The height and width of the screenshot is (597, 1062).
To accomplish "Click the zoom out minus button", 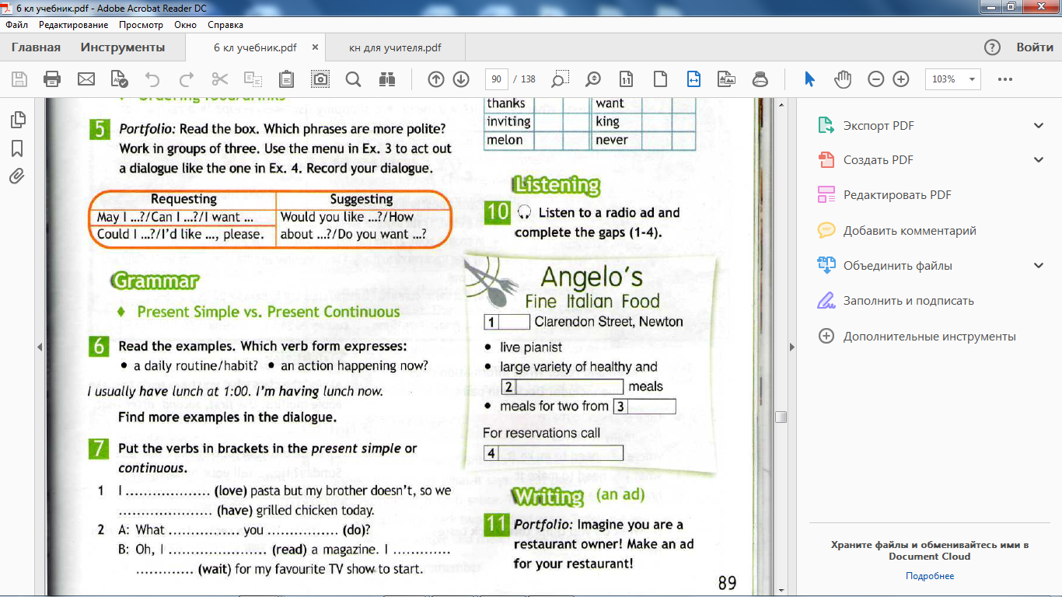I will click(x=876, y=79).
